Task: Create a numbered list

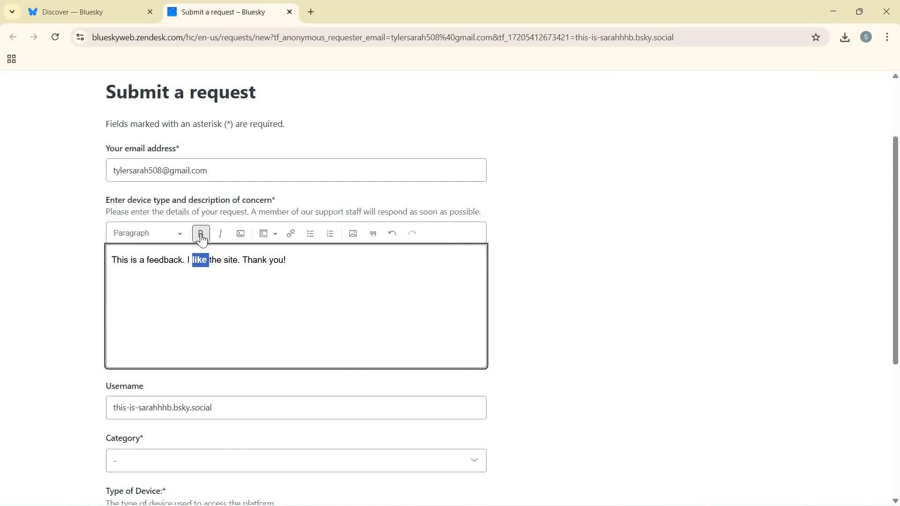Action: [x=330, y=233]
